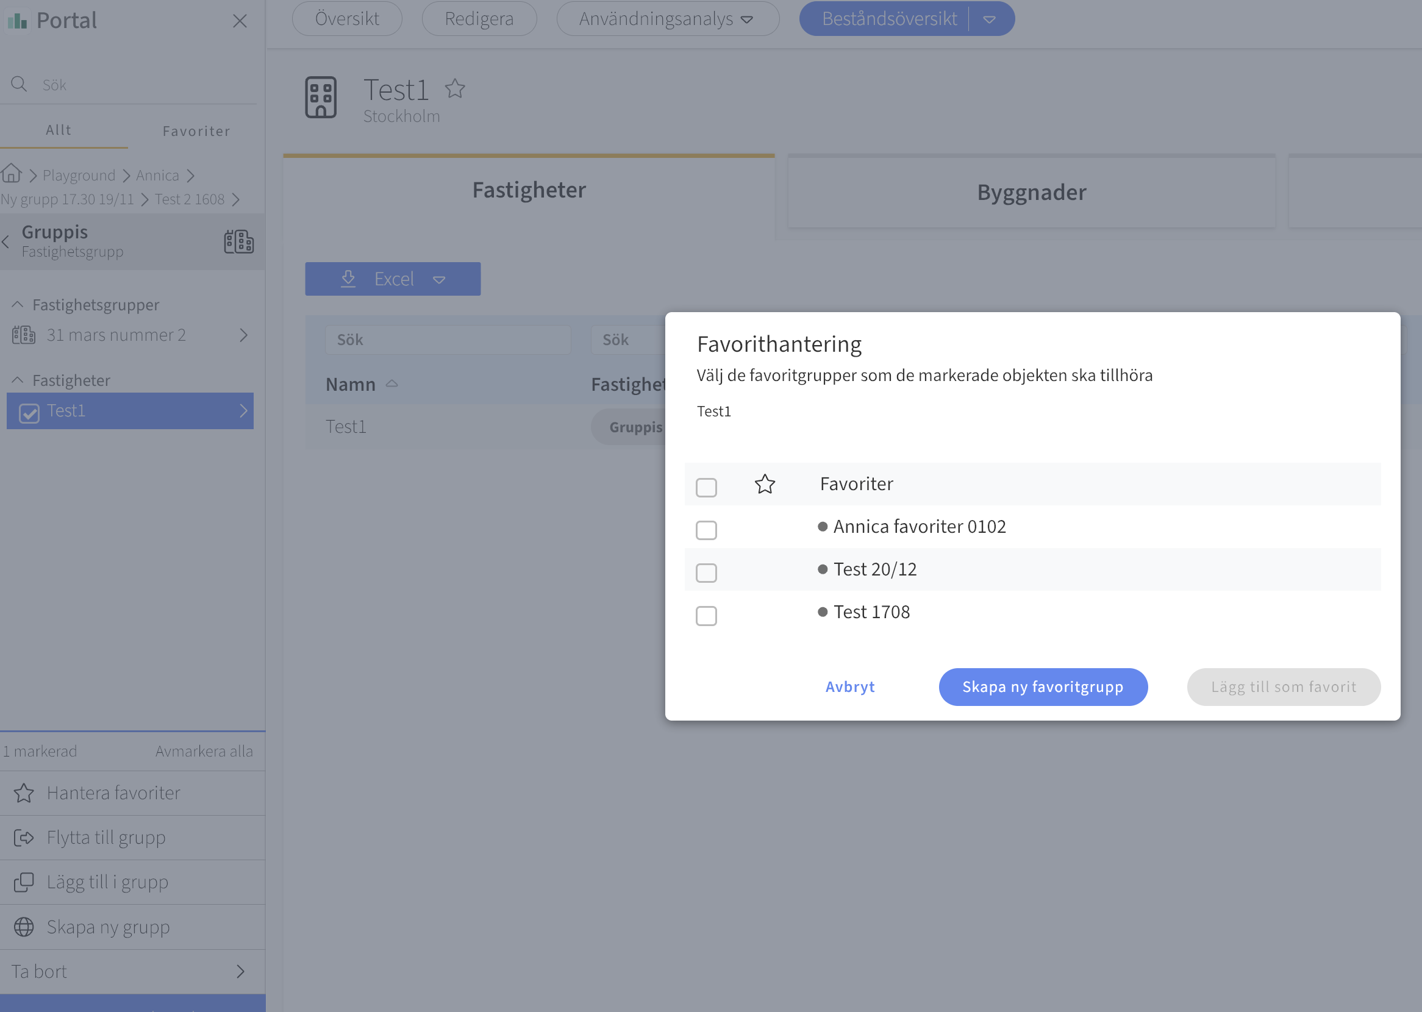Viewport: 1422px width, 1012px height.
Task: Click the star icon in Favoriter row
Action: (765, 484)
